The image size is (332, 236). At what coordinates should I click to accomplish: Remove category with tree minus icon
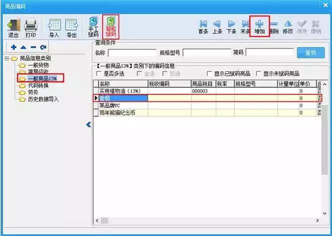(33, 47)
